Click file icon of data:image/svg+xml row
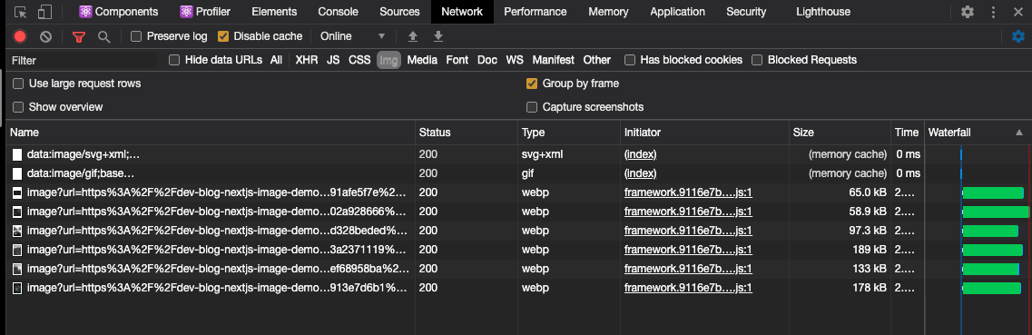The height and width of the screenshot is (335, 1032). (x=18, y=154)
